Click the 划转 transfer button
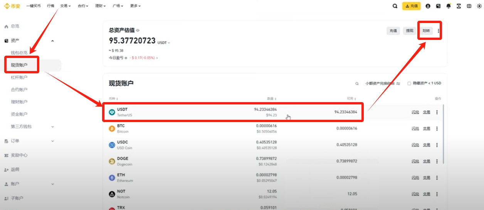Screen dimensions: 484x210 [x=426, y=31]
